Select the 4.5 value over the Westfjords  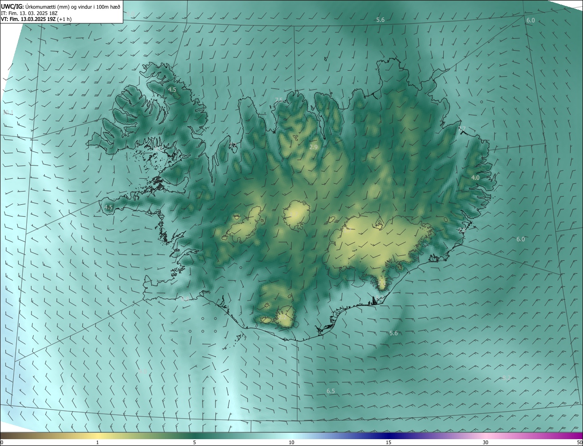[x=172, y=90]
